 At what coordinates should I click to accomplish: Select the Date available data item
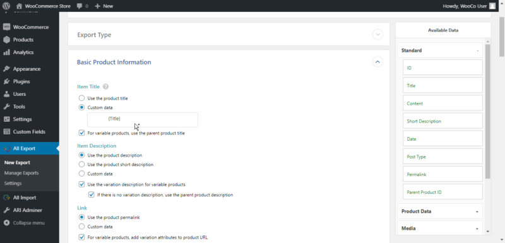(443, 138)
